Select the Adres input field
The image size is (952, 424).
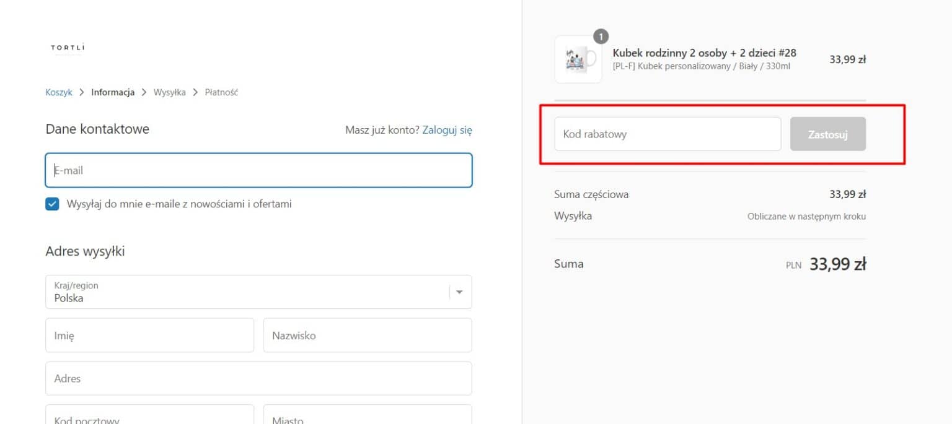[258, 378]
